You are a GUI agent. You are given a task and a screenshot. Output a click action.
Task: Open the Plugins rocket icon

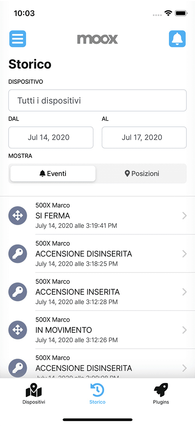point(161,391)
